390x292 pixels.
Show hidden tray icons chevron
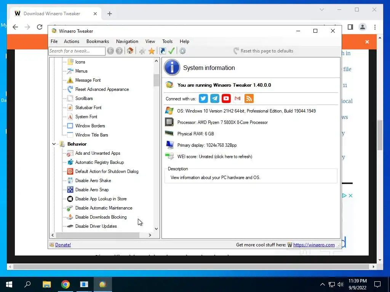pos(322,284)
